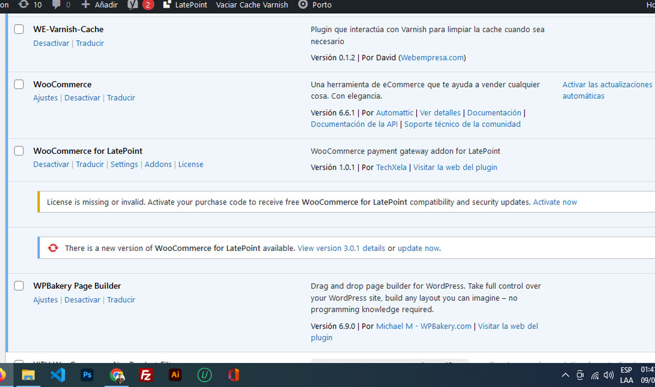Viewport: 655px width, 387px height.
Task: Switch to Chrome in the taskbar
Action: click(117, 375)
